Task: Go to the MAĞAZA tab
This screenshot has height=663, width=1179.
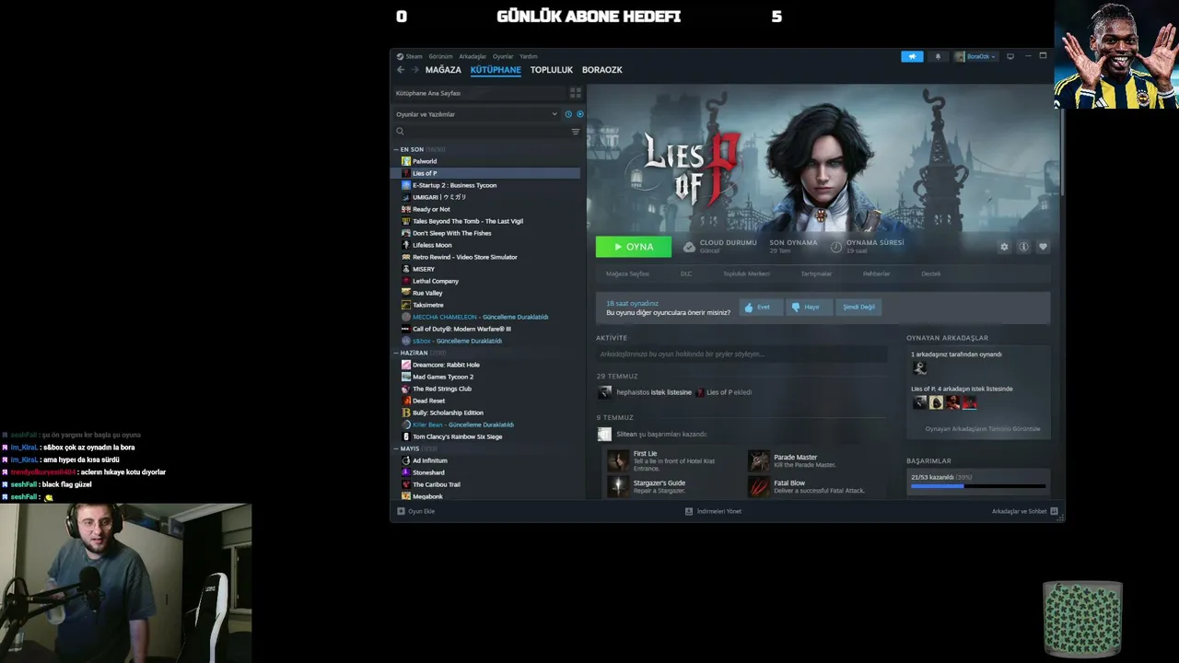Action: [443, 70]
